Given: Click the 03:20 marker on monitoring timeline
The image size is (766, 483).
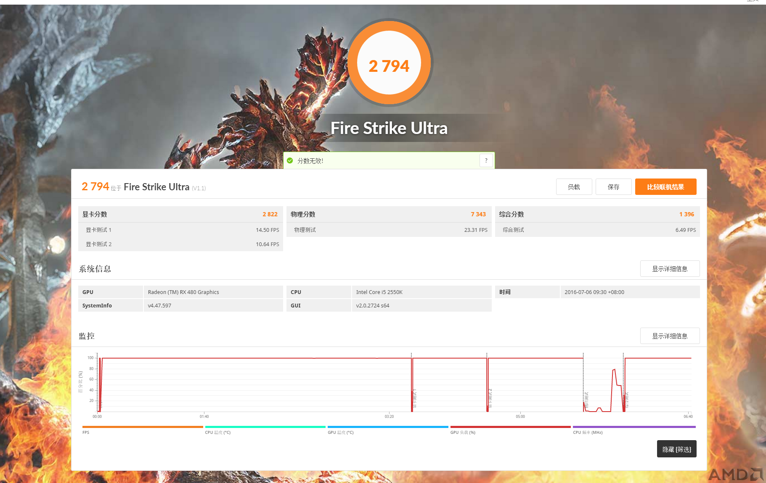Looking at the screenshot, I should point(389,417).
